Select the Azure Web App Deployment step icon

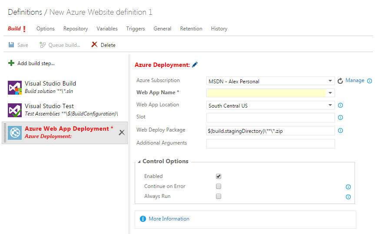[x=15, y=133]
